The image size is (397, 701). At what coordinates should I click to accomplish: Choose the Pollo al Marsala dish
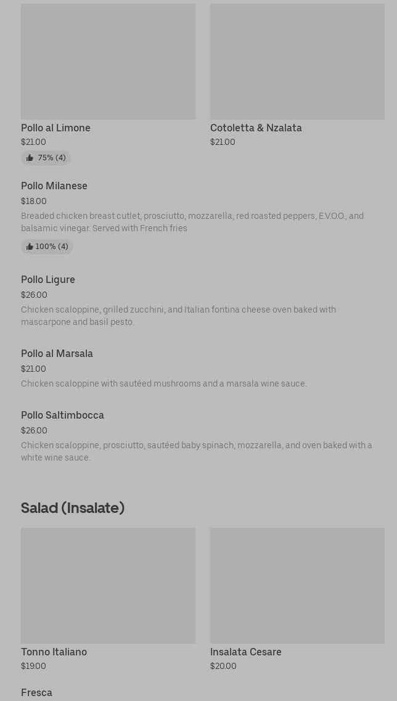(x=57, y=354)
